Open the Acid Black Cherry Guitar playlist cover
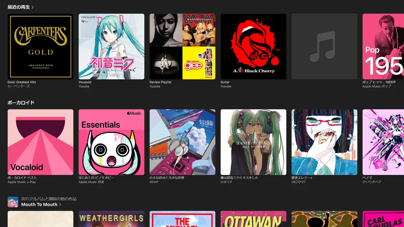 (253, 46)
